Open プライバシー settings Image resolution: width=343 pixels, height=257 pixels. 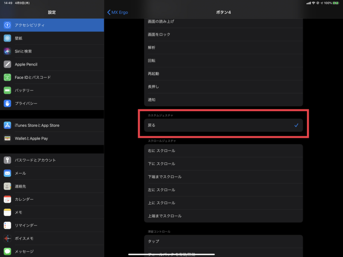pos(52,103)
